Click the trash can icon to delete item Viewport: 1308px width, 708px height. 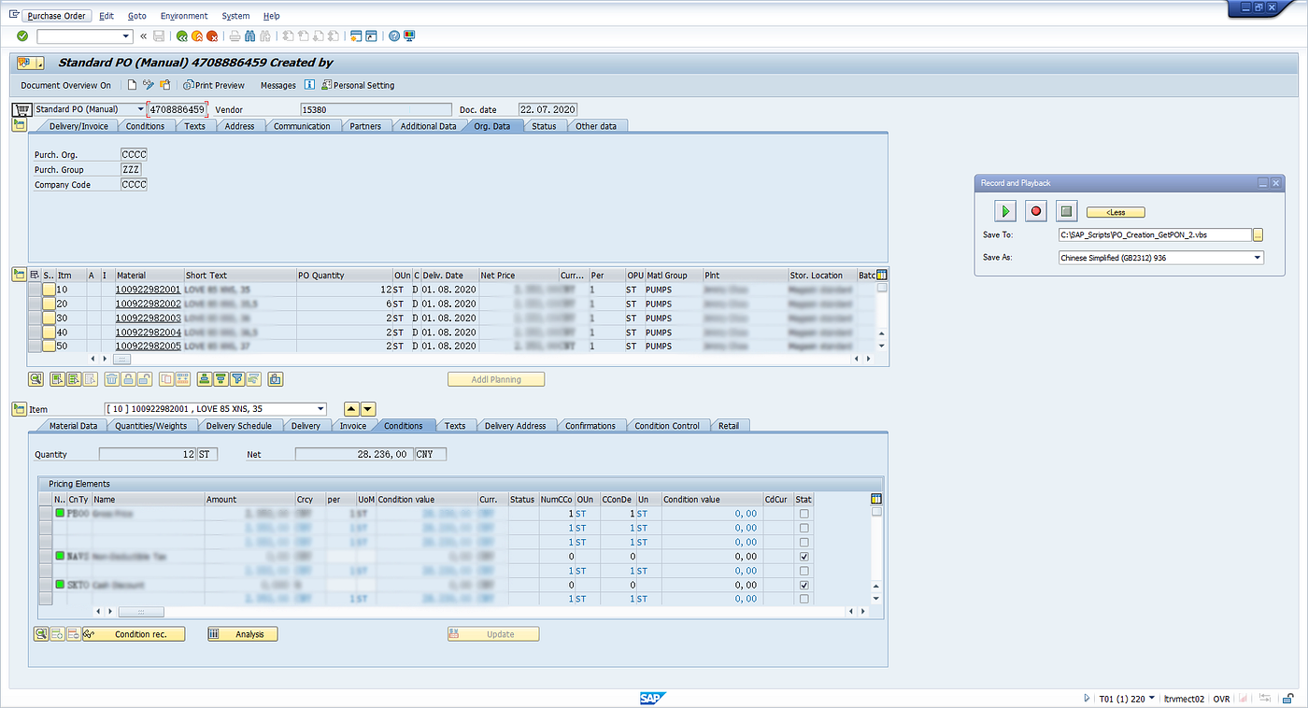[111, 378]
